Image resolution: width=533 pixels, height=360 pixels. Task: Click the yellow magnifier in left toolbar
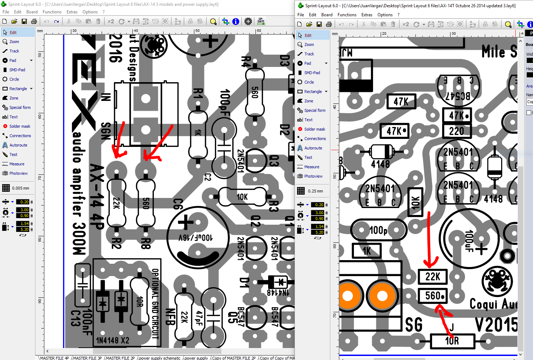(x=213, y=21)
